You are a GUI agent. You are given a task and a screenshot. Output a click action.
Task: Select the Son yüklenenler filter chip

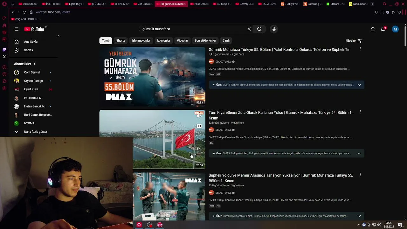[205, 41]
